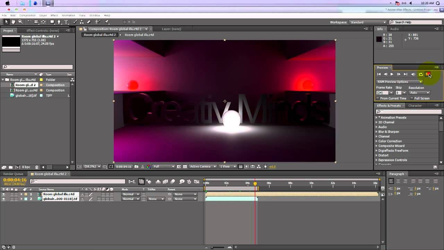Create a new folder in the Project panel
Image resolution: width=444 pixels, height=250 pixels.
(x=11, y=167)
